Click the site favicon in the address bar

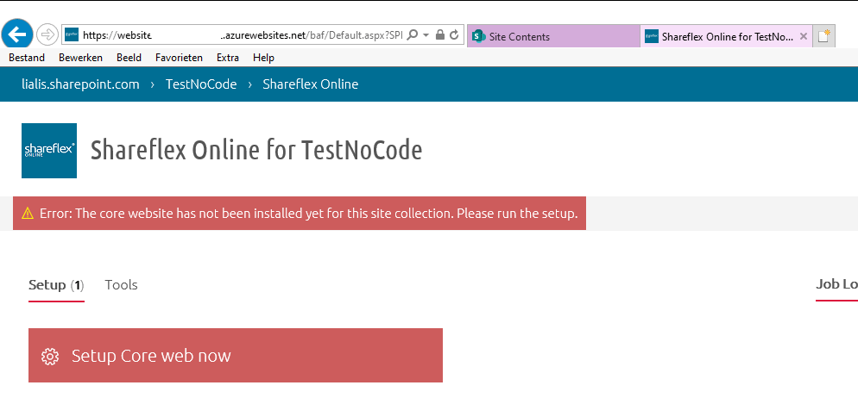(73, 35)
